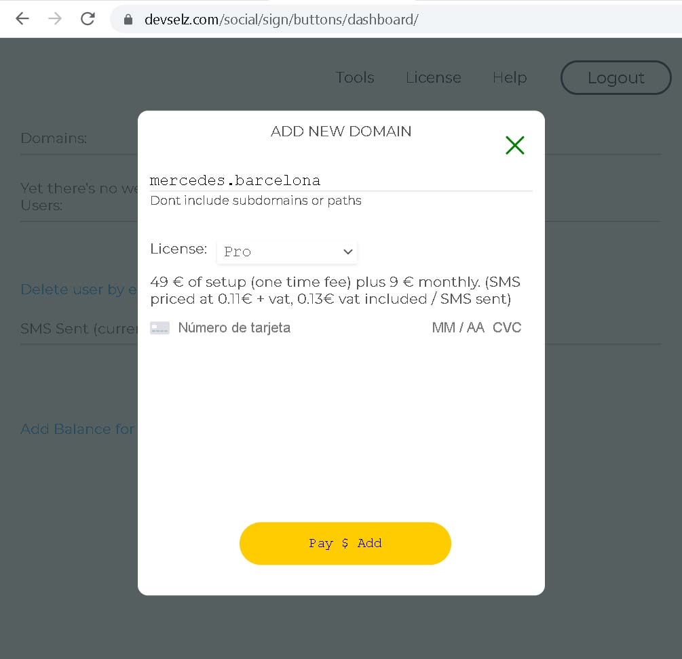The width and height of the screenshot is (682, 659).
Task: Open the License dropdown set to Pro
Action: (x=286, y=252)
